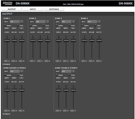The height and width of the screenshot is (119, 135).
Task: Click the ZONE 7/ZONE 8 STEREO heading
Action: [x=66, y=68]
